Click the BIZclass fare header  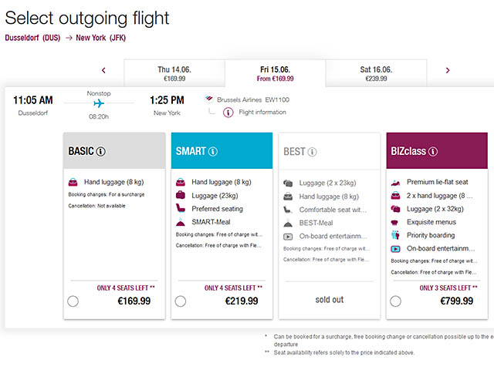click(x=436, y=151)
